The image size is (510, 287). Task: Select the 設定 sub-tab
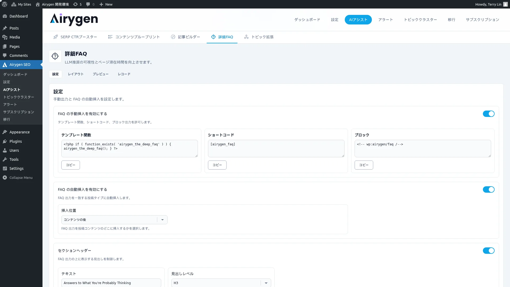point(56,74)
